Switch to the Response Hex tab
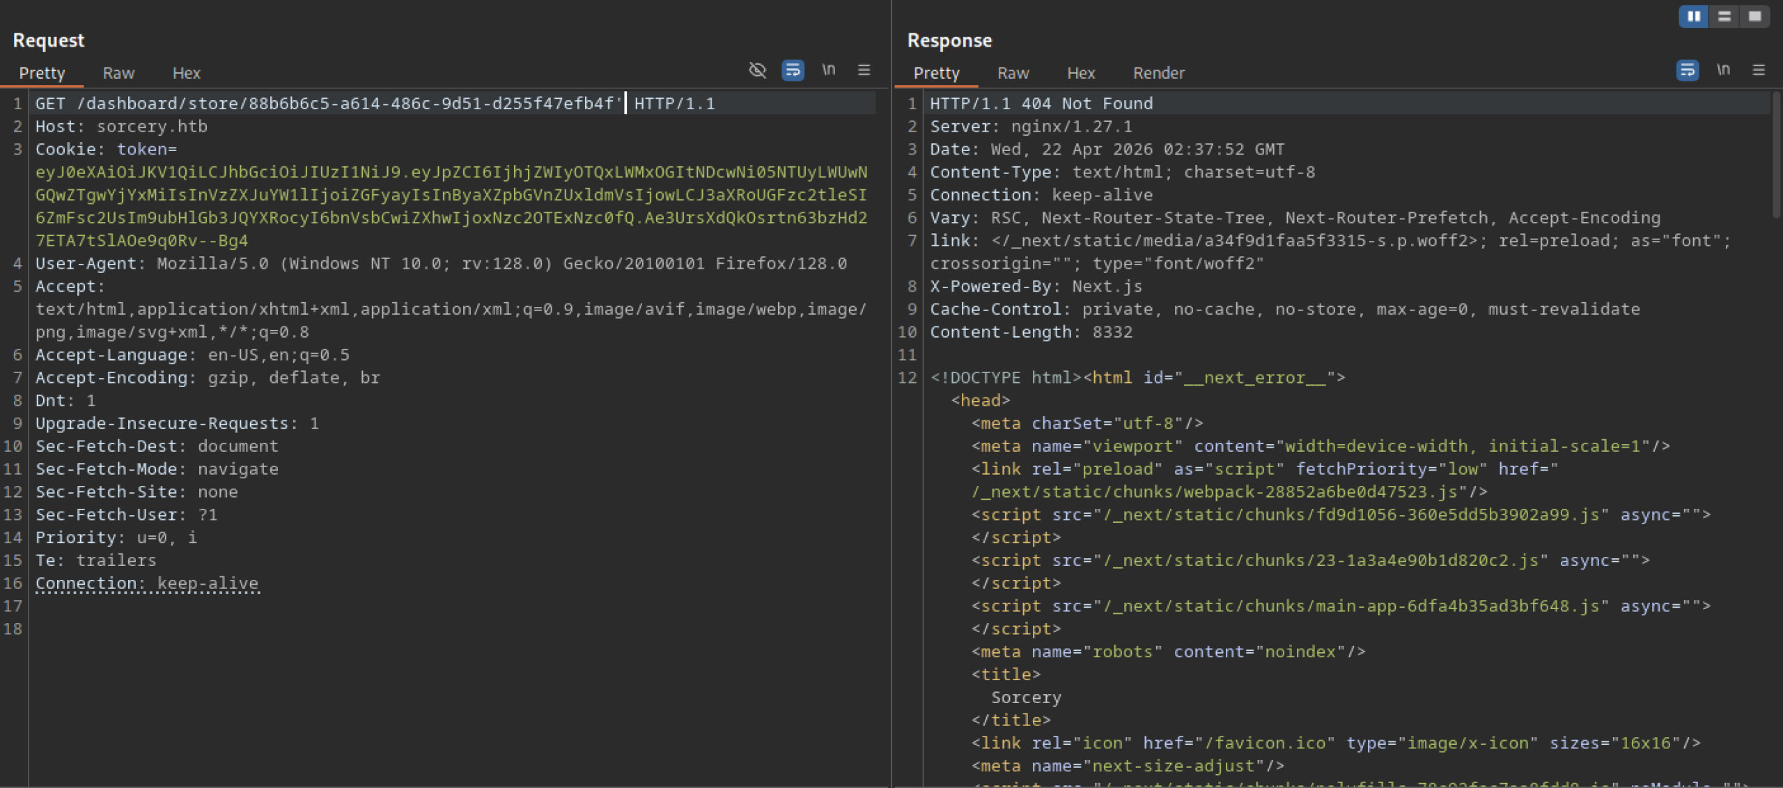 pyautogui.click(x=1081, y=73)
